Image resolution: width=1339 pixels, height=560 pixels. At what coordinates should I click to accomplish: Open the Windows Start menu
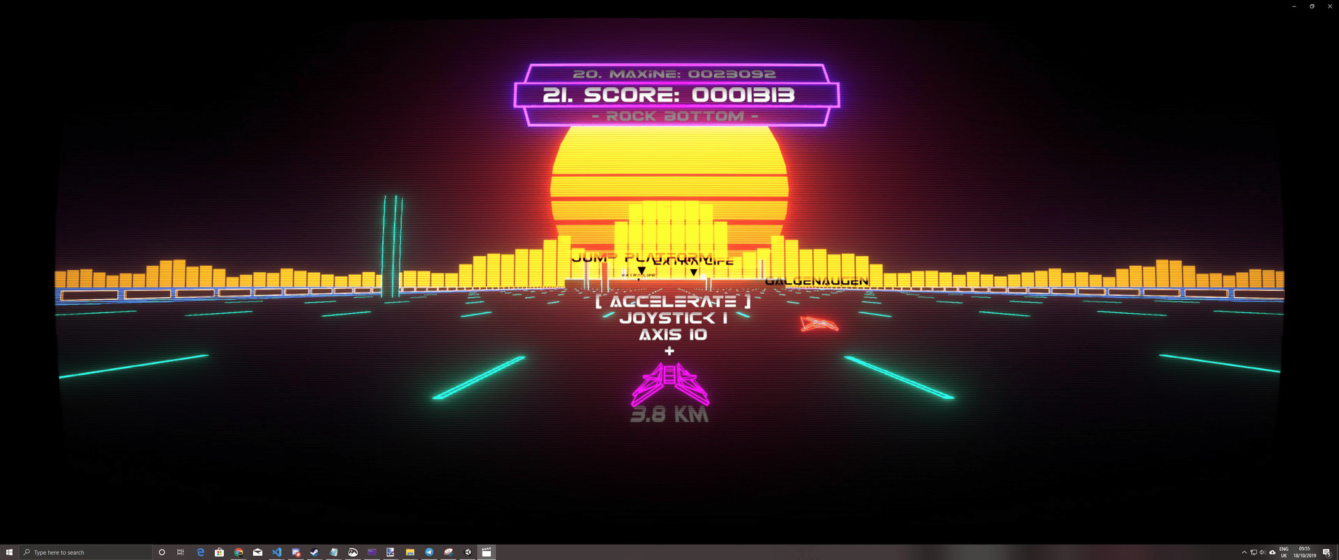tap(9, 552)
